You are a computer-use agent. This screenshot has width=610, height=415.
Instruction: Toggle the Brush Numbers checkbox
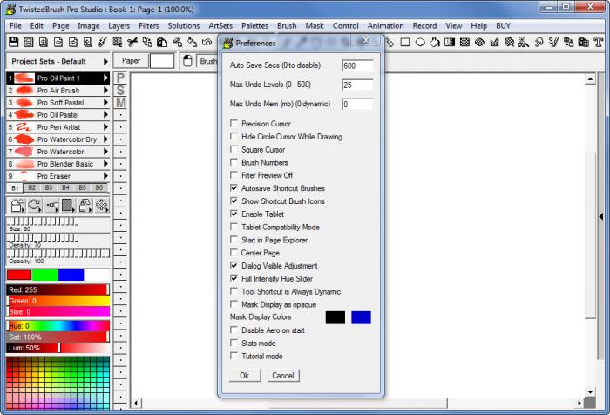click(234, 162)
